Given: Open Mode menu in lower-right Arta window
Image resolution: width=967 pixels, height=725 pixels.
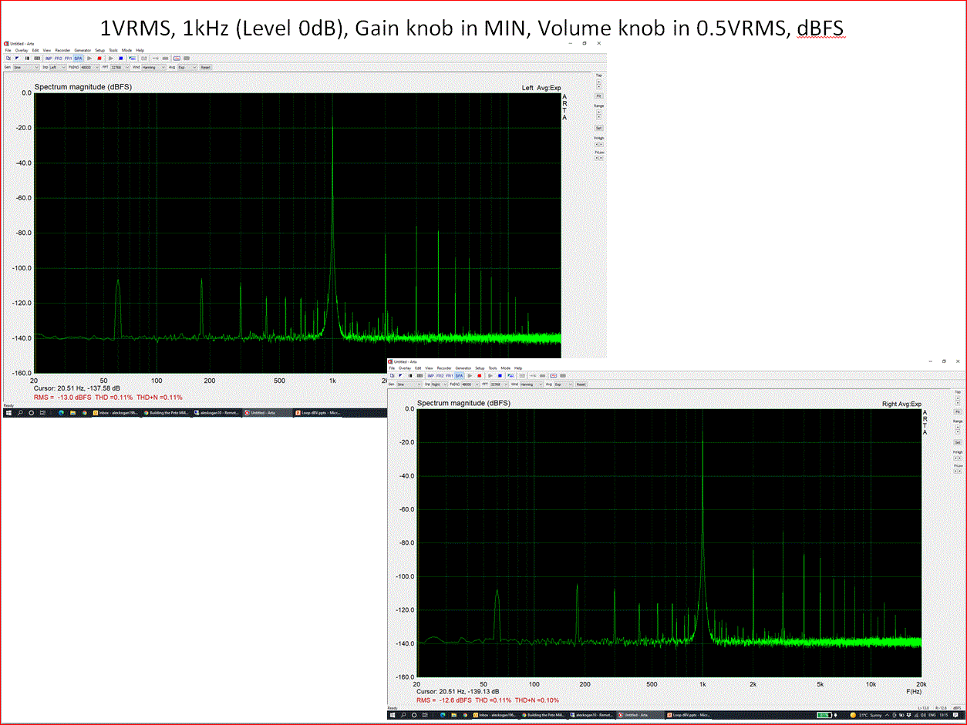Looking at the screenshot, I should [x=506, y=368].
